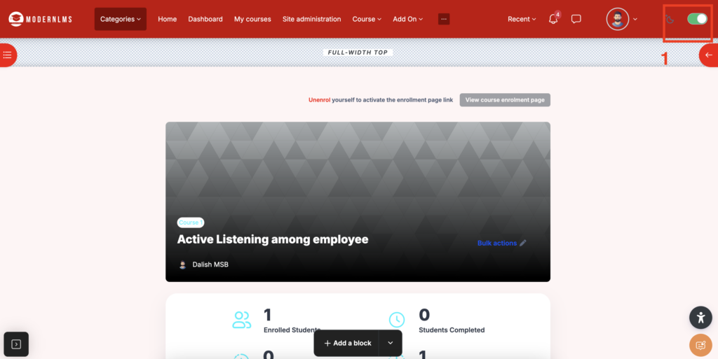Click the red left-arrow drawer button
This screenshot has width=718, height=359.
pyautogui.click(x=709, y=55)
